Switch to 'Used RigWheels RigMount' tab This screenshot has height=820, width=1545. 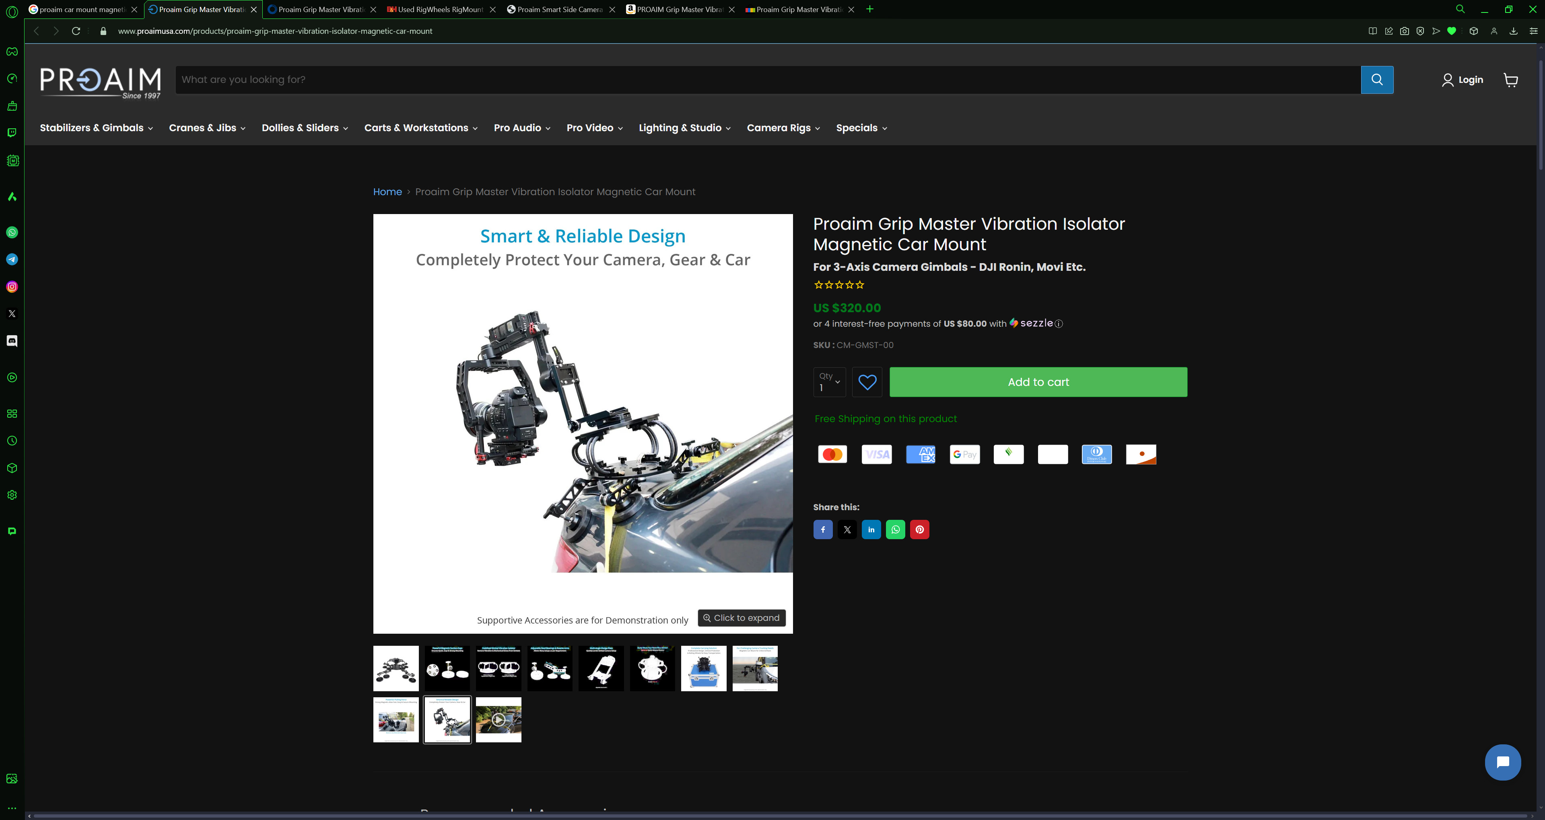pos(441,10)
